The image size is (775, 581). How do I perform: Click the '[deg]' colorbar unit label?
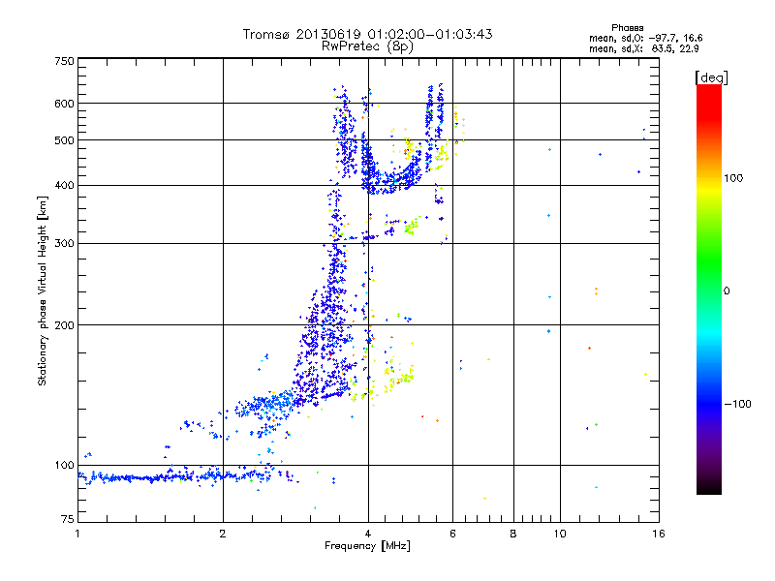711,77
